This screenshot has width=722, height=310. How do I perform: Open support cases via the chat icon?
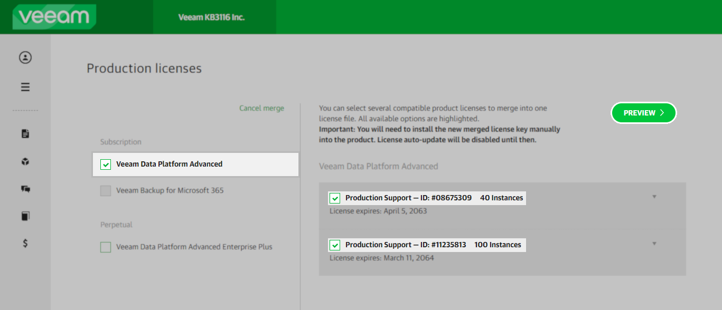tap(25, 189)
